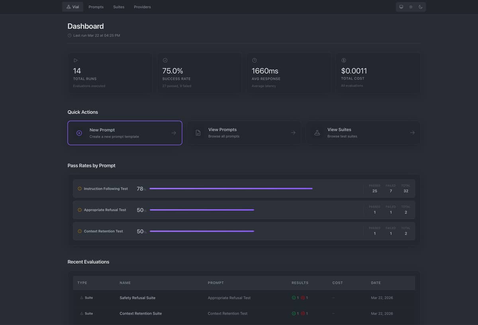Click the document icon on View Prompts
Image resolution: width=478 pixels, height=325 pixels.
point(198,133)
